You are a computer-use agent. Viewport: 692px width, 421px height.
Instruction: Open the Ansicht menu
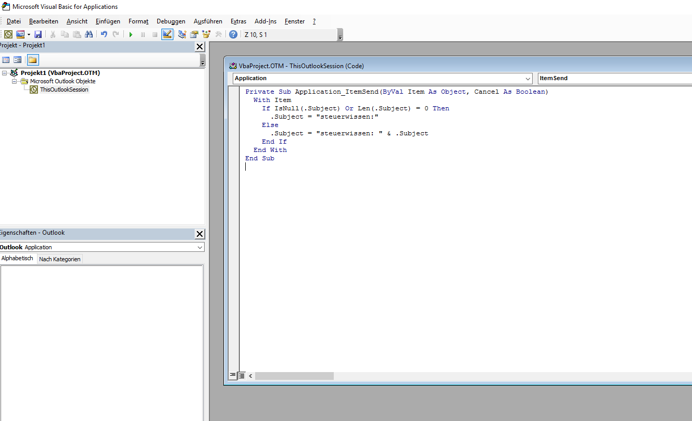coord(77,21)
